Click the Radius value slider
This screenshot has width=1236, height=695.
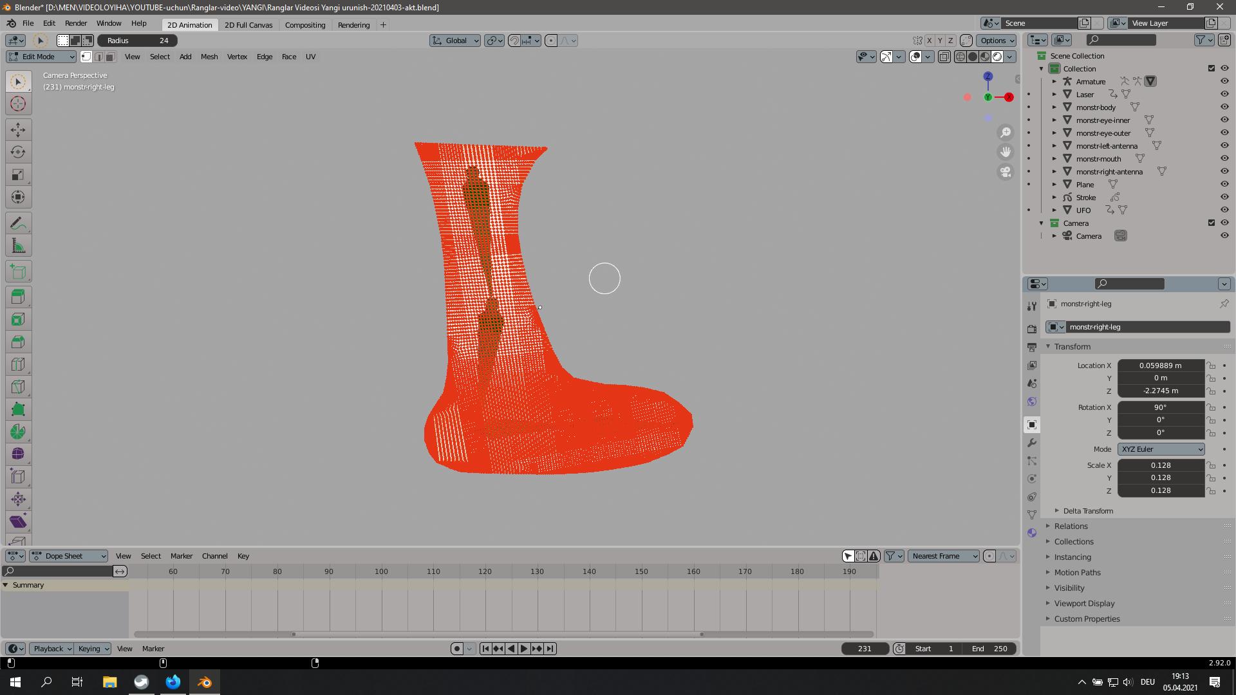(x=137, y=41)
